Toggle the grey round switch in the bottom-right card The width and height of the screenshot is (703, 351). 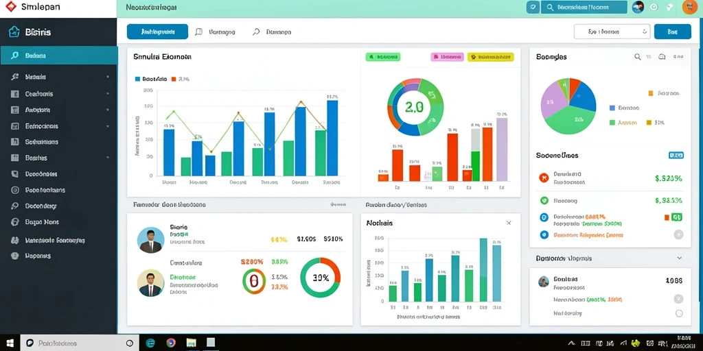(678, 299)
